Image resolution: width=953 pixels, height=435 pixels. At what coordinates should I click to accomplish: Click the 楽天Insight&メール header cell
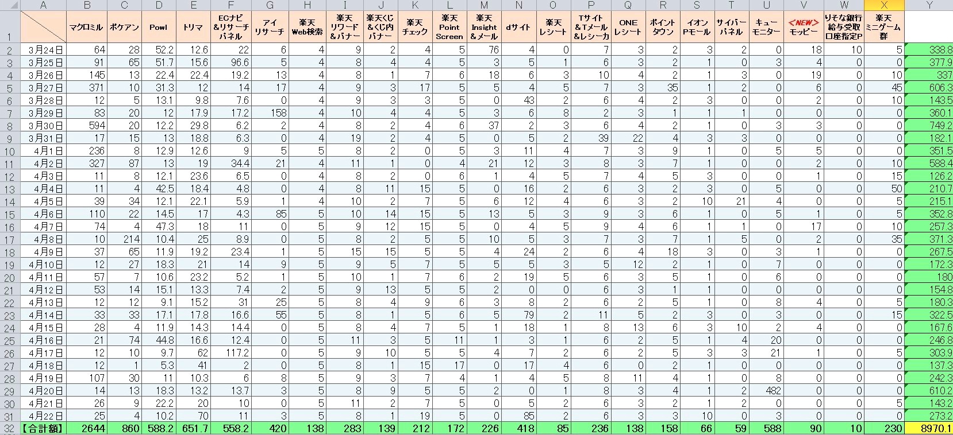[x=483, y=27]
